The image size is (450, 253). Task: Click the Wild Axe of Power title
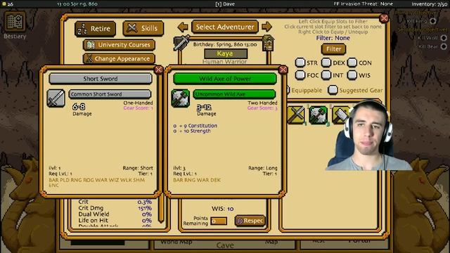(225, 79)
